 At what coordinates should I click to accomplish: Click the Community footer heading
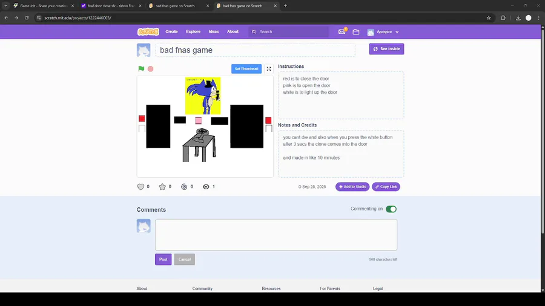[x=202, y=288]
